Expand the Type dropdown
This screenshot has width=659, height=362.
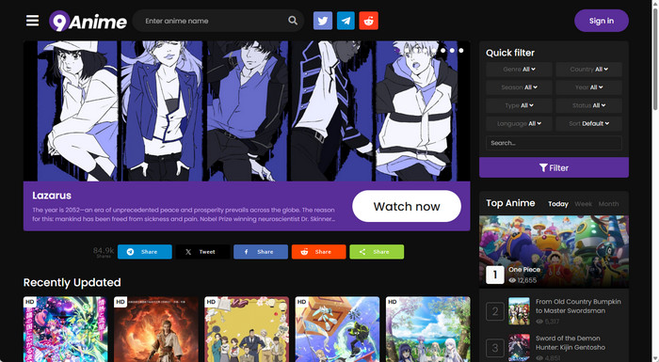(x=519, y=105)
